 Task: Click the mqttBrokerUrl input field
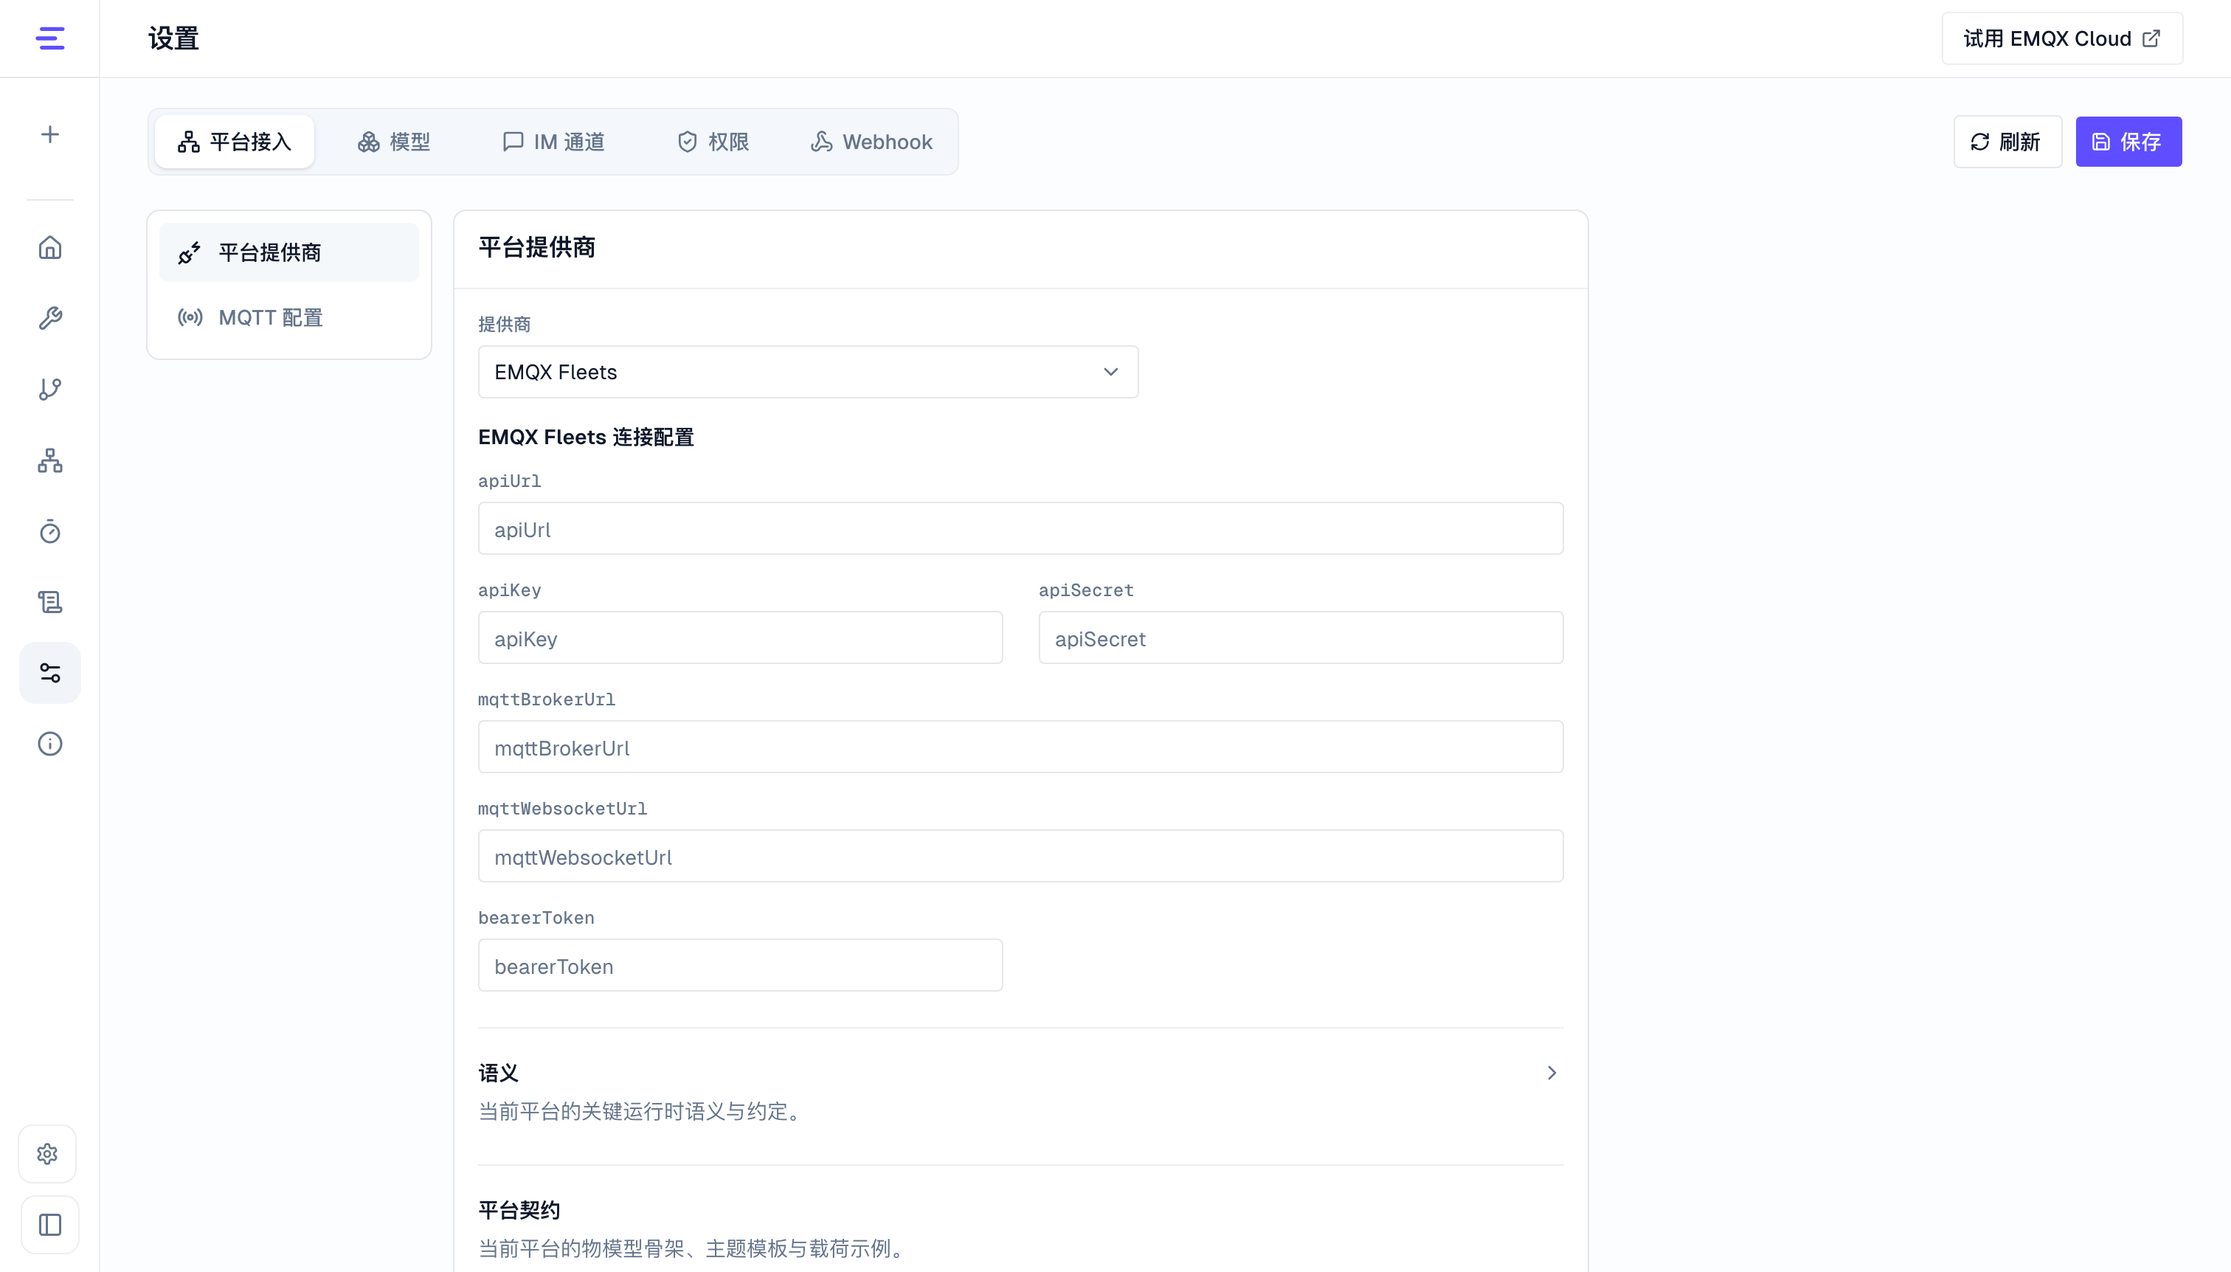tap(1020, 747)
